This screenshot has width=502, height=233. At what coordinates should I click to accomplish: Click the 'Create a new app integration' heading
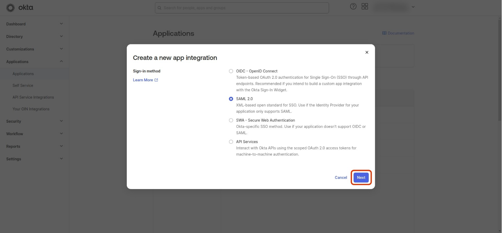(x=175, y=58)
